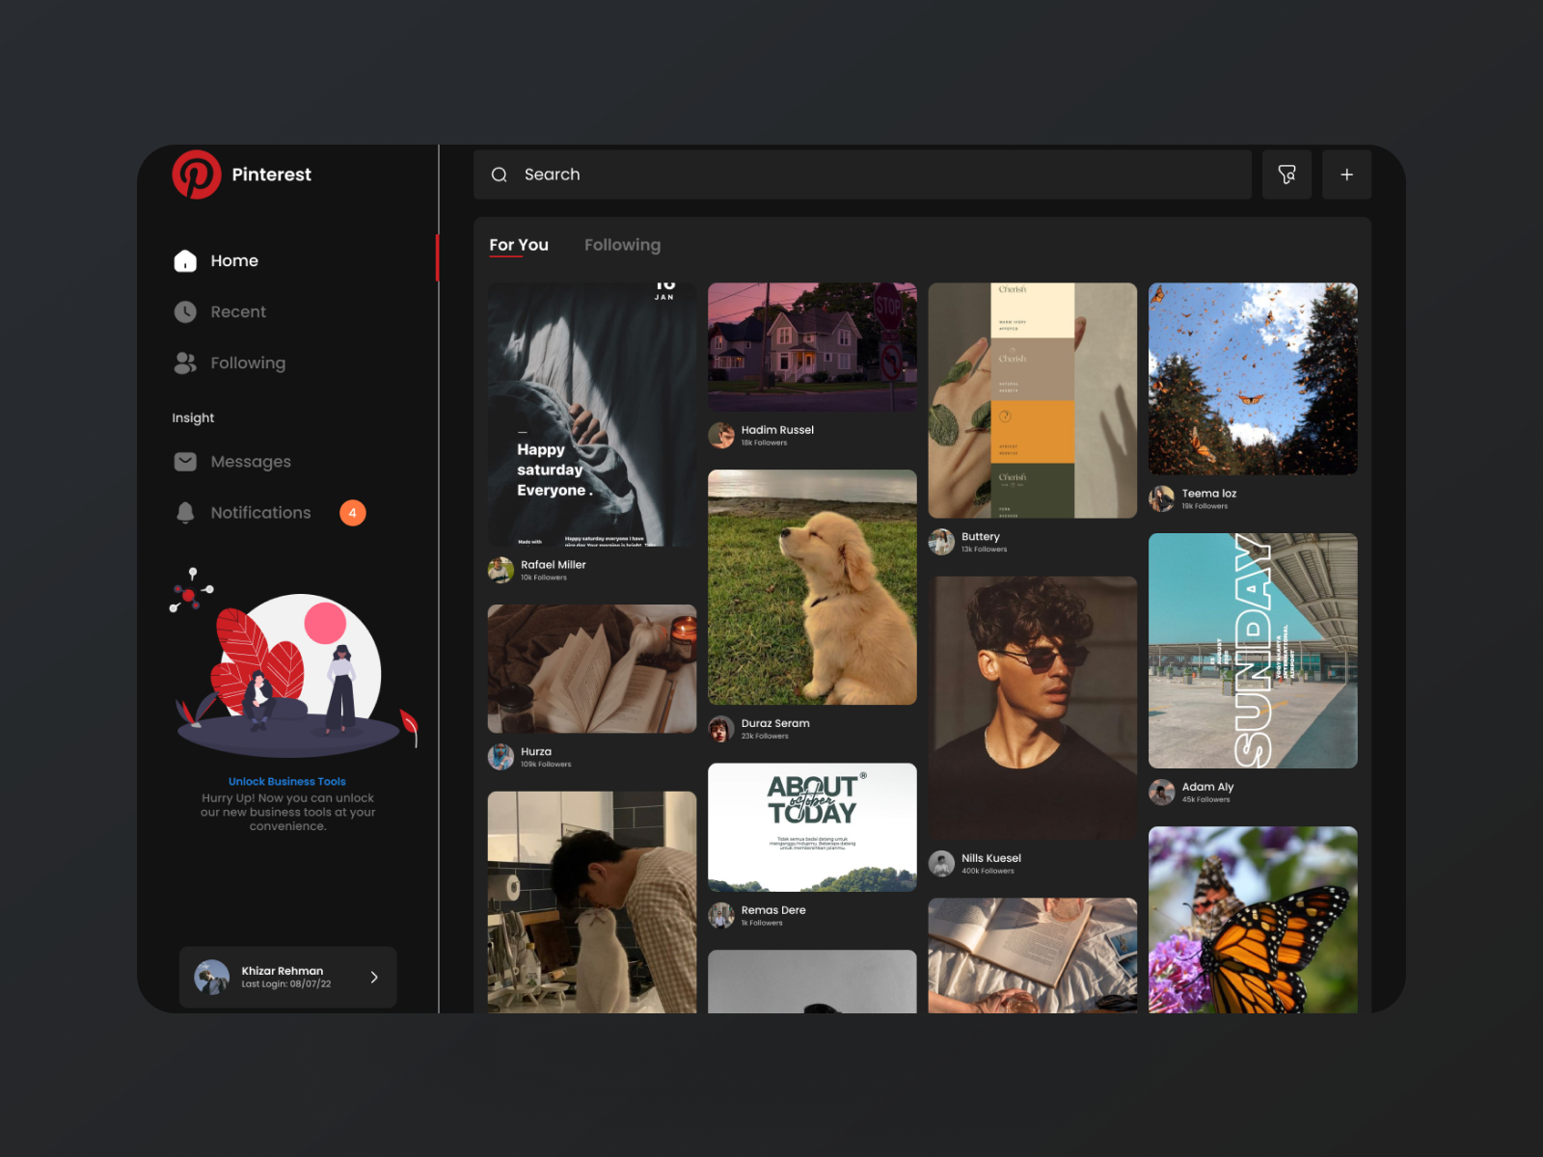The width and height of the screenshot is (1543, 1157).
Task: Open the golden retriever puppy pin by Duraz Seram
Action: point(812,588)
